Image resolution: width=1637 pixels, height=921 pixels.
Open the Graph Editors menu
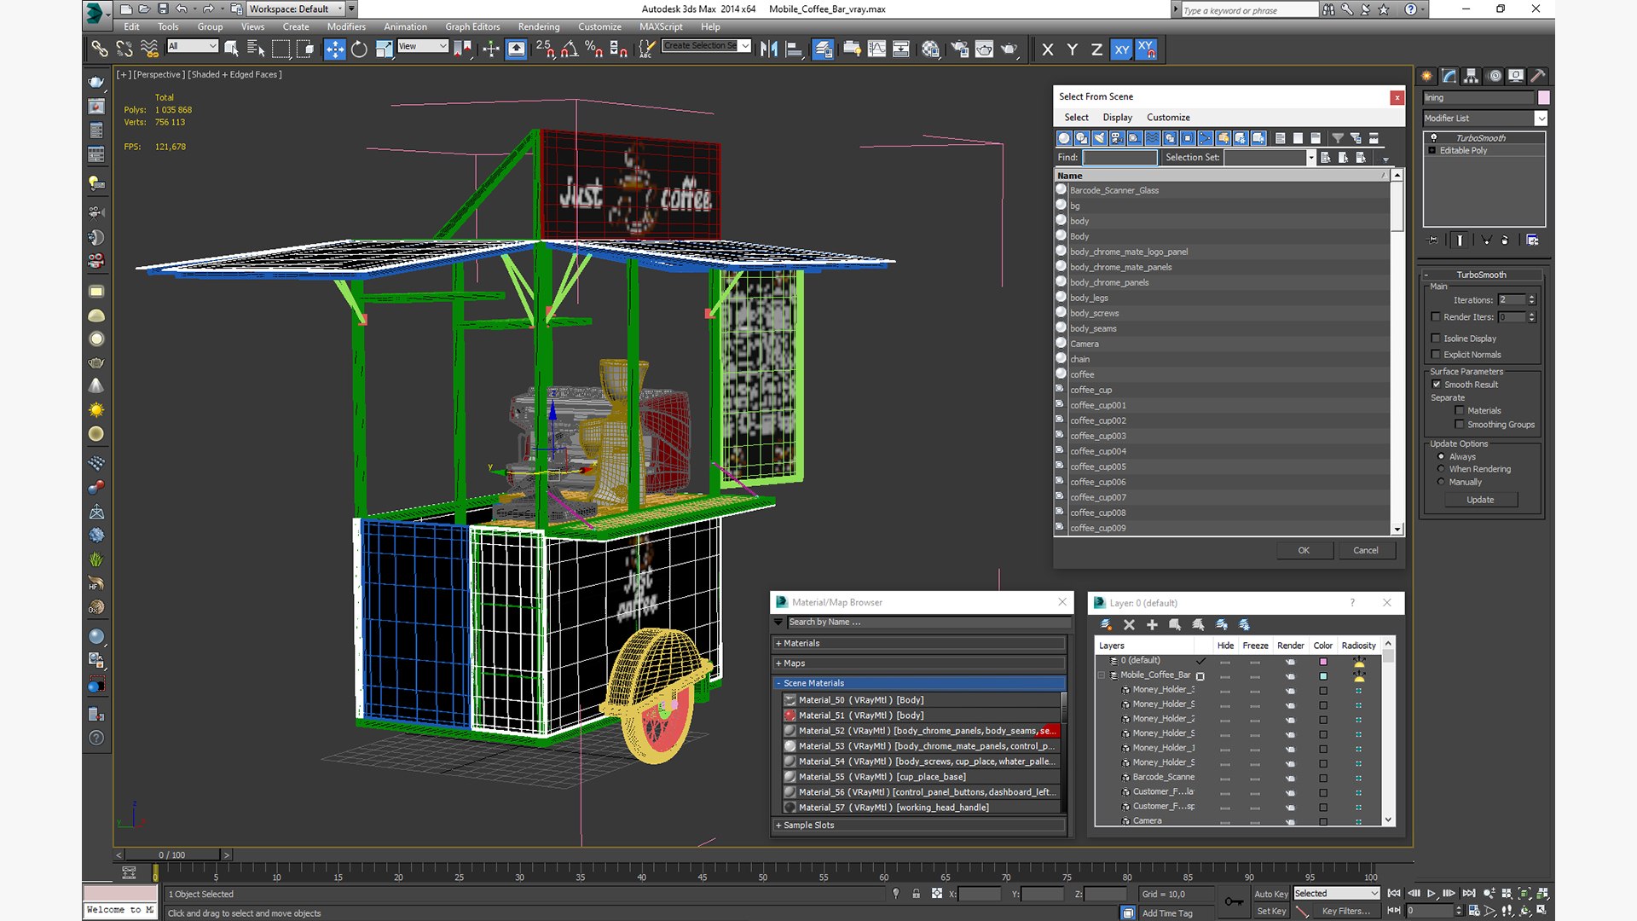coord(472,27)
